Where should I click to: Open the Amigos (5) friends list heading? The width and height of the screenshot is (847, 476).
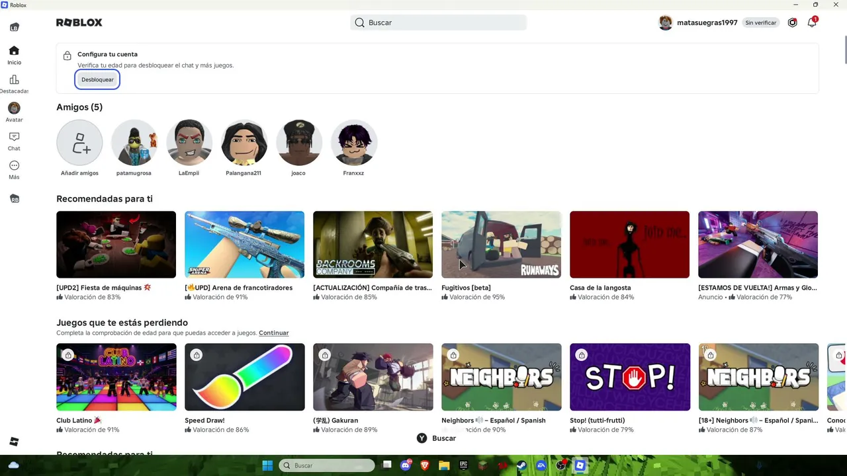click(x=79, y=107)
